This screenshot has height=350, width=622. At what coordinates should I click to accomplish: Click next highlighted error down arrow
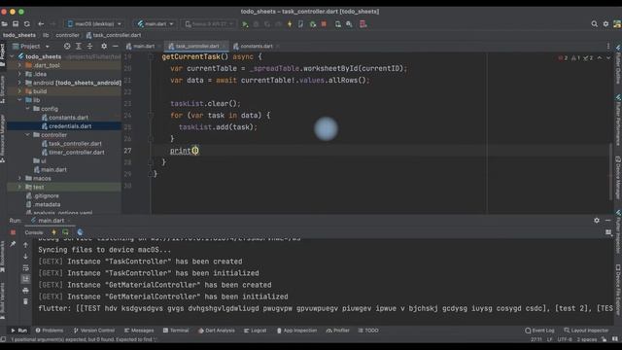pyautogui.click(x=608, y=58)
